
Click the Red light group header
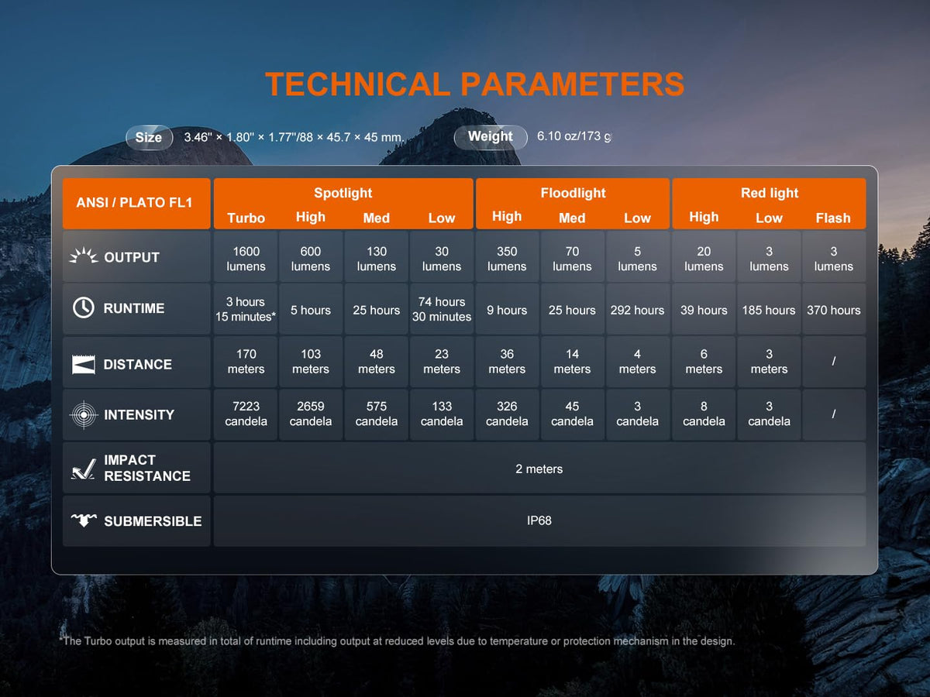coord(769,193)
